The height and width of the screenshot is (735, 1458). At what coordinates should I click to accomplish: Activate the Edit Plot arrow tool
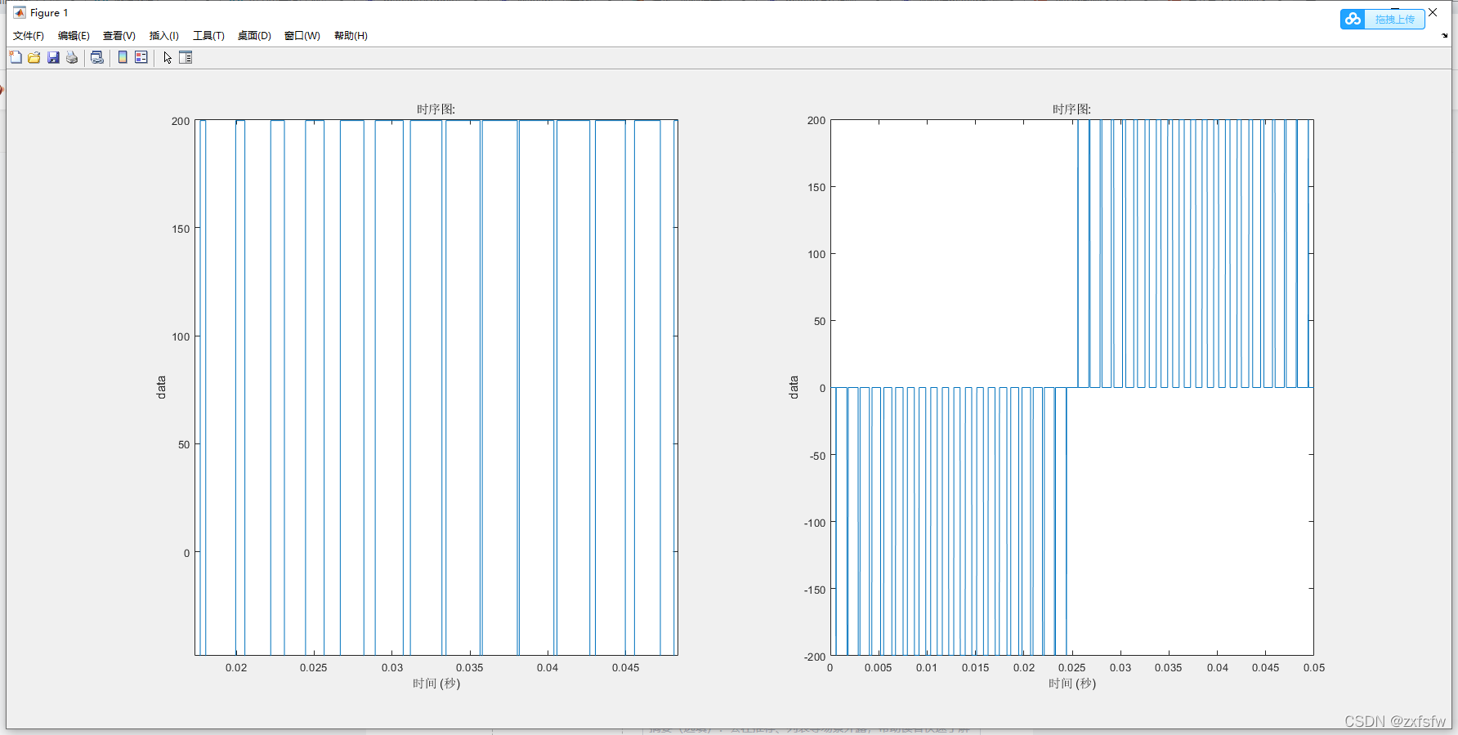pyautogui.click(x=168, y=57)
